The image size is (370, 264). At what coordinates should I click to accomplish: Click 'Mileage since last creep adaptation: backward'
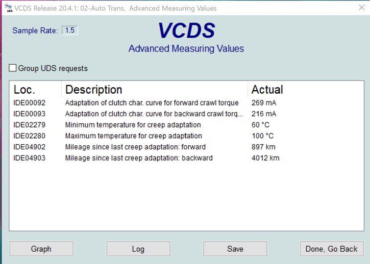click(139, 158)
